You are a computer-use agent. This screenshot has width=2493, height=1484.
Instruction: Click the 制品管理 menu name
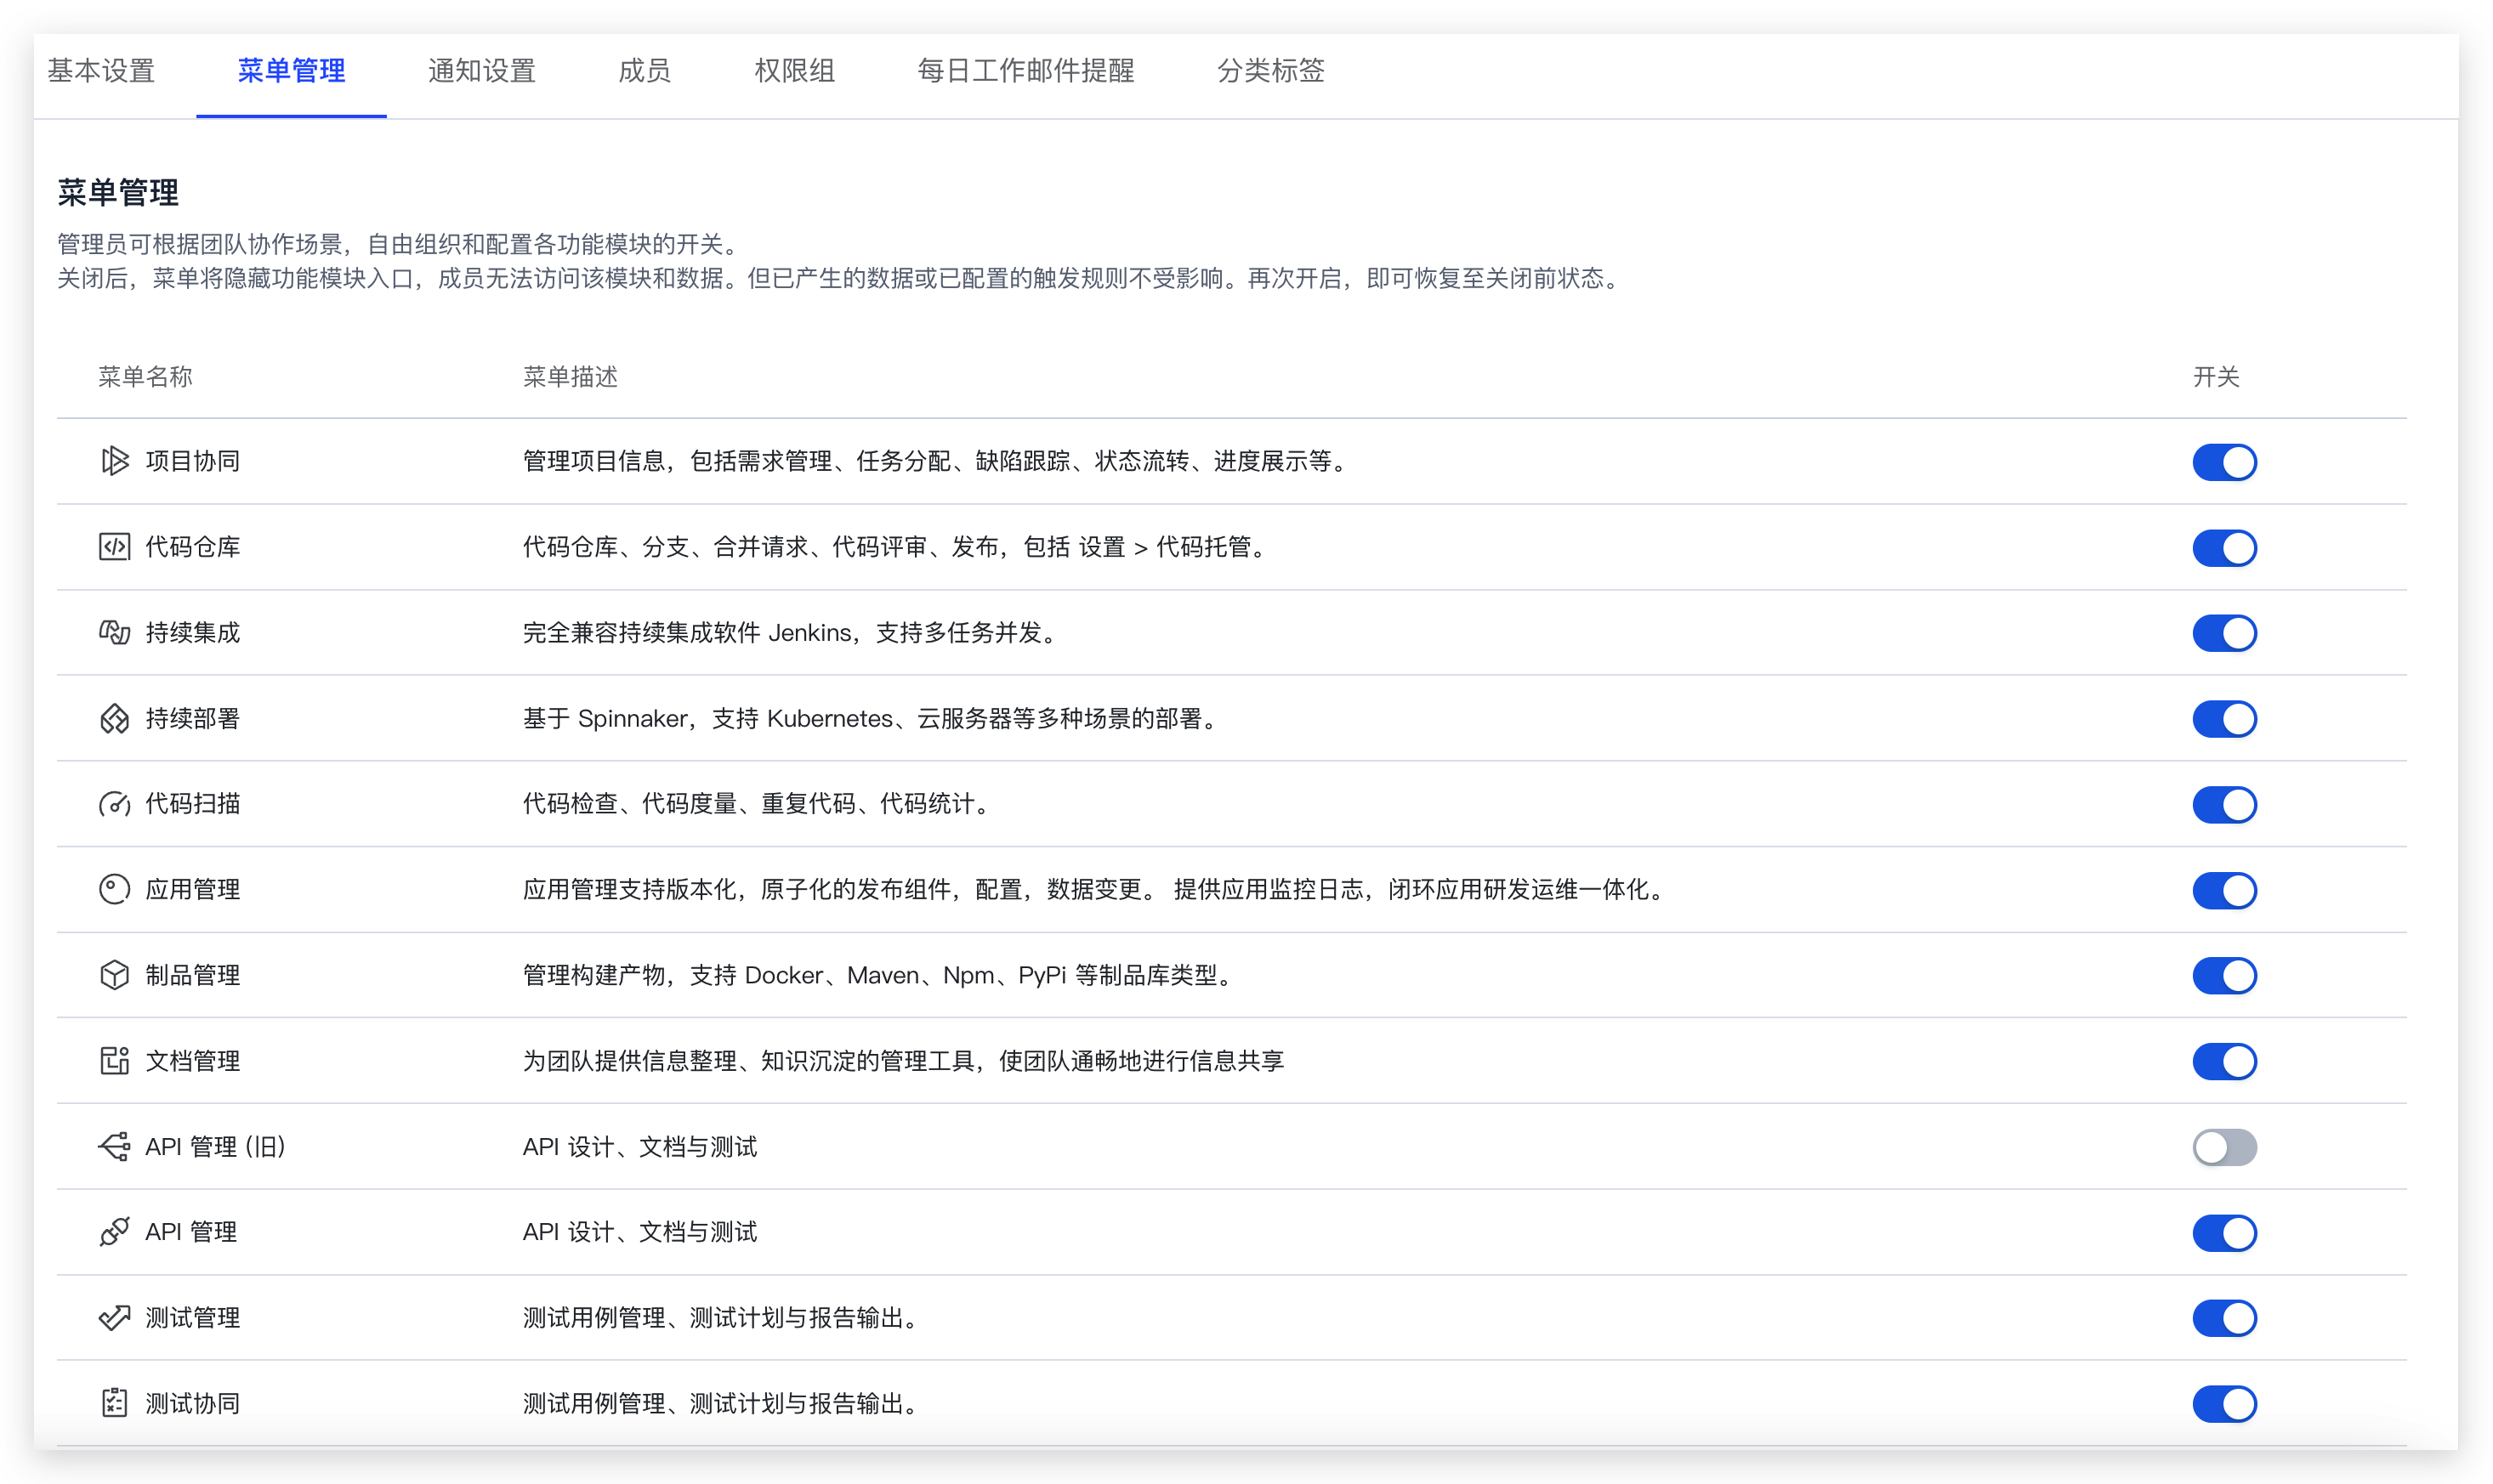point(193,975)
